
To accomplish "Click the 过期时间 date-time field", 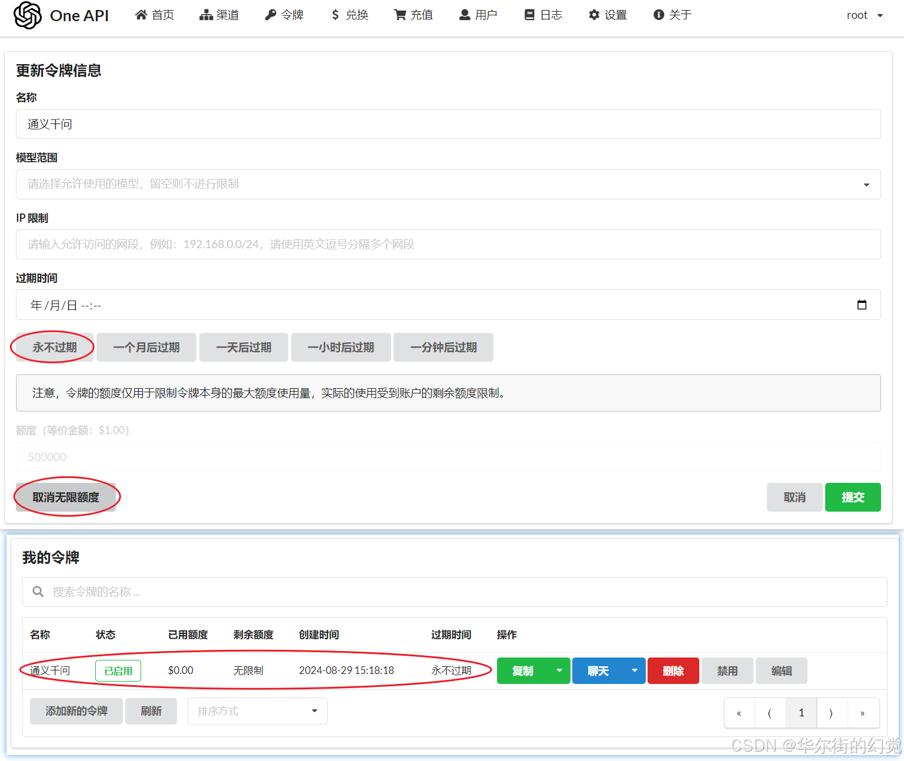I will click(448, 305).
